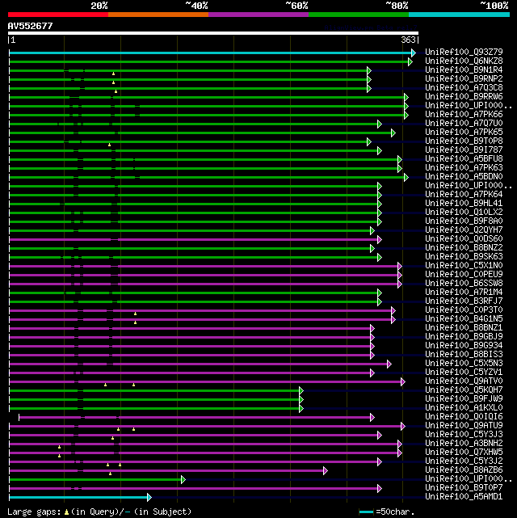
Task: Click the purple arrowhead of the B9T0P7 row
Action: 380,489
